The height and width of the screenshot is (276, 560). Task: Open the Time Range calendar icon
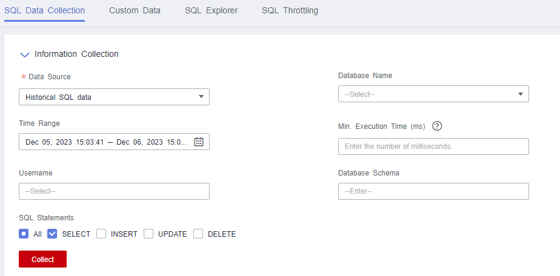pyautogui.click(x=198, y=142)
